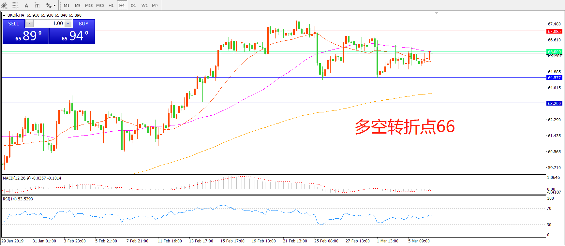Click the chart shift marker triangle
This screenshot has height=246, width=565.
[x=436, y=13]
